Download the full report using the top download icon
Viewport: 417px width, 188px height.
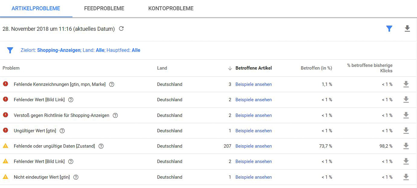(407, 29)
